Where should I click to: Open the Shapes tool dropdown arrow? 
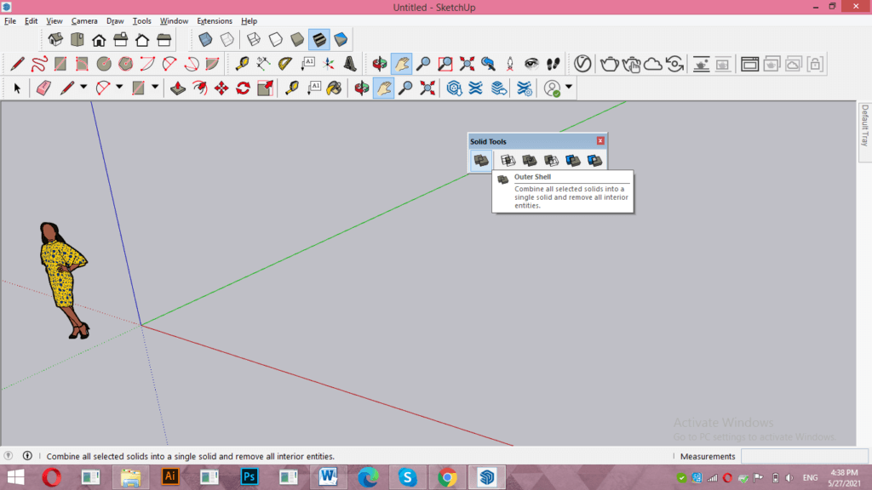(153, 86)
